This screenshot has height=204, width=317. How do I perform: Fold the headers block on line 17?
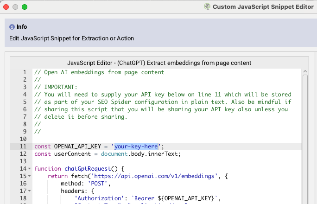click(x=30, y=191)
